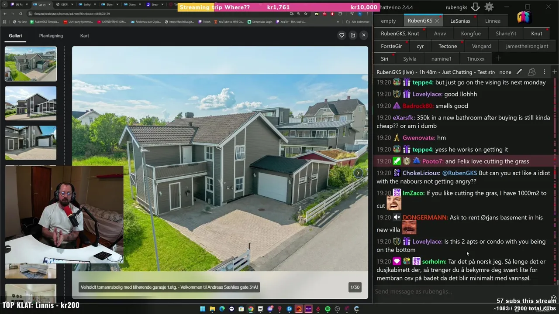Select the Arrav chat tab
The image size is (559, 314).
(440, 34)
